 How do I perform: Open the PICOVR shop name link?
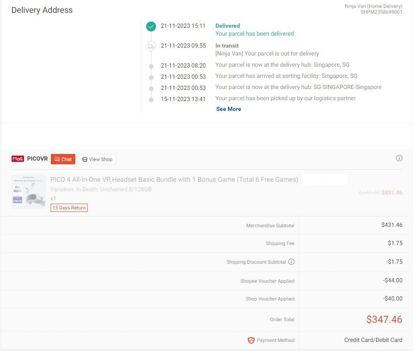click(x=37, y=159)
